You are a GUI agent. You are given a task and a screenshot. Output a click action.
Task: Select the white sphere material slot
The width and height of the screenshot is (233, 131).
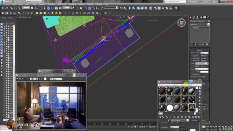pyautogui.click(x=170, y=108)
